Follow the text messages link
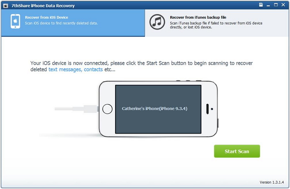This screenshot has height=189, width=290. (x=65, y=69)
